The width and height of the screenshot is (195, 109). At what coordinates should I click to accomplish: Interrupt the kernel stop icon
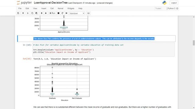pos(58,13)
